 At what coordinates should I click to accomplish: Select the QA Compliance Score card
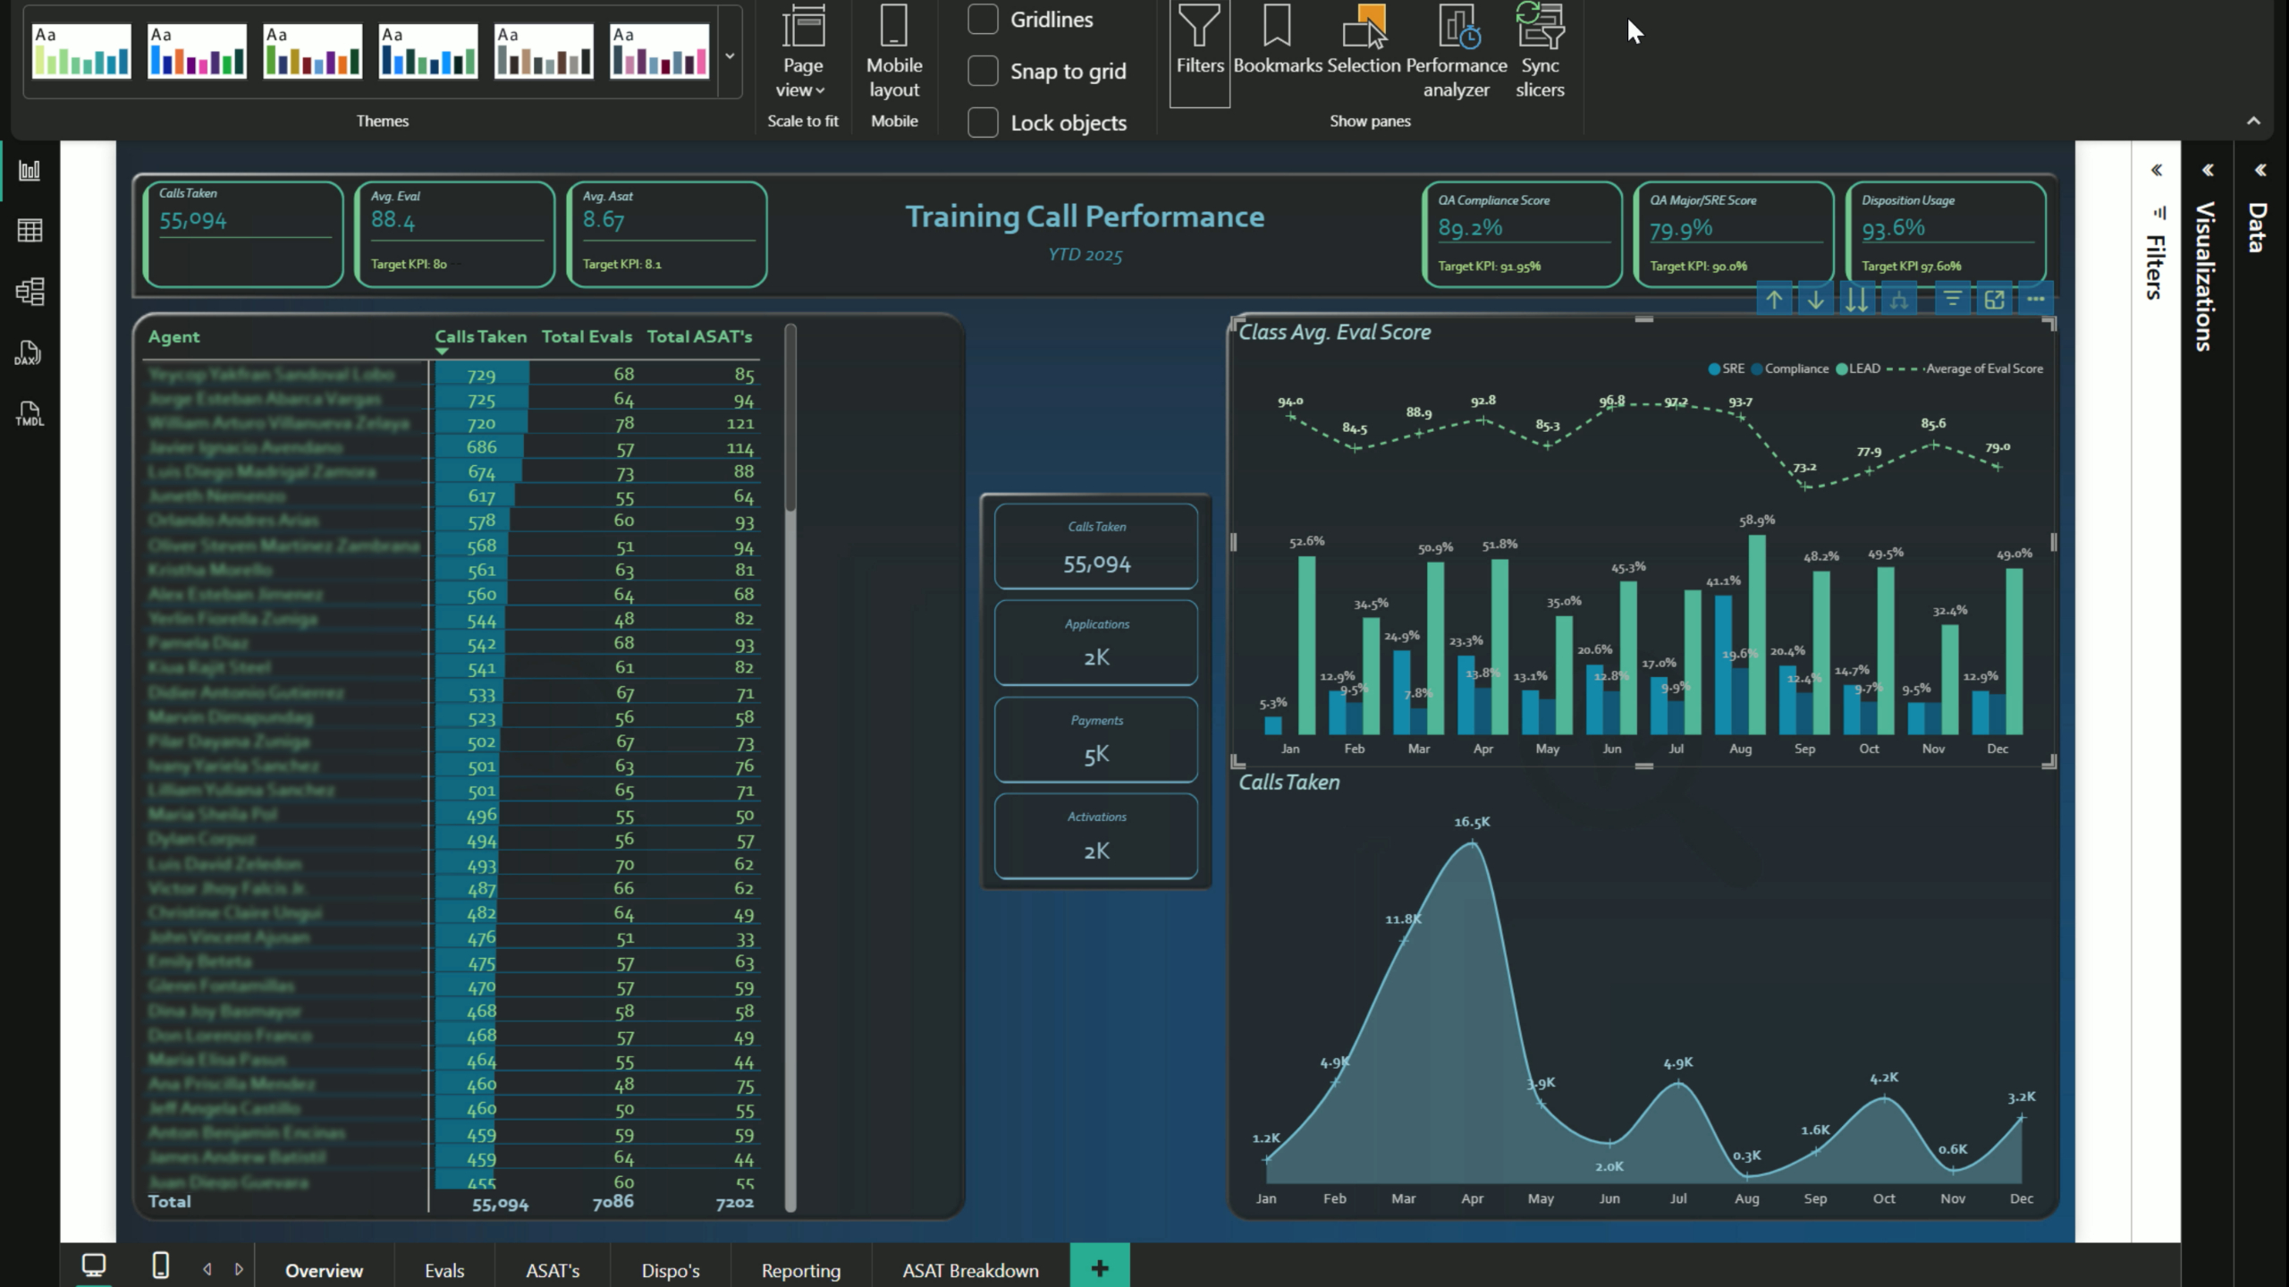coord(1522,234)
